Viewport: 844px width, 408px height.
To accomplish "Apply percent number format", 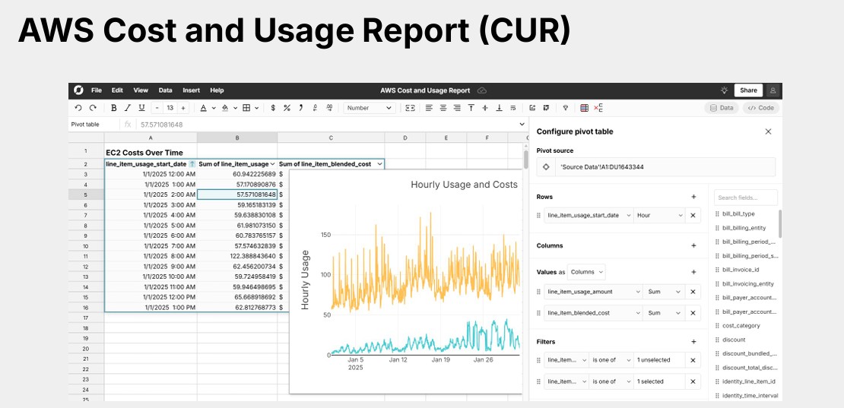I will 287,108.
